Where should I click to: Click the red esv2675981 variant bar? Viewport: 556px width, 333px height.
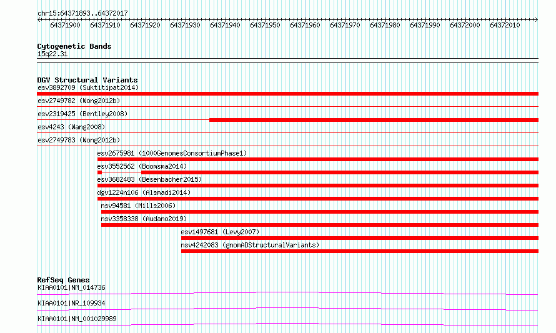[x=318, y=159]
